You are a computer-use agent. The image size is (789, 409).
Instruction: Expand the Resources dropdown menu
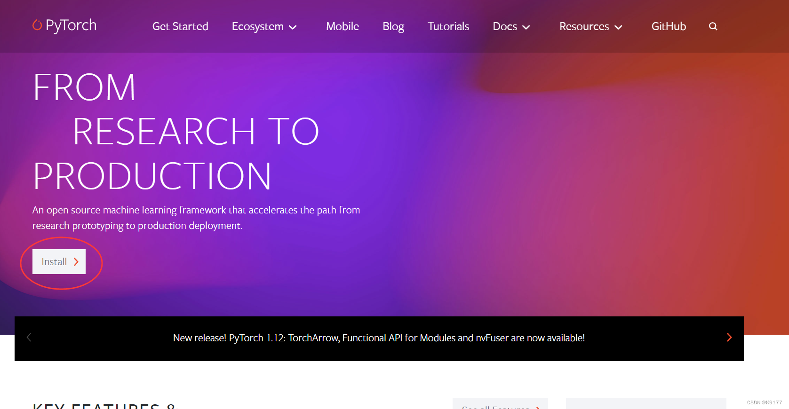591,26
